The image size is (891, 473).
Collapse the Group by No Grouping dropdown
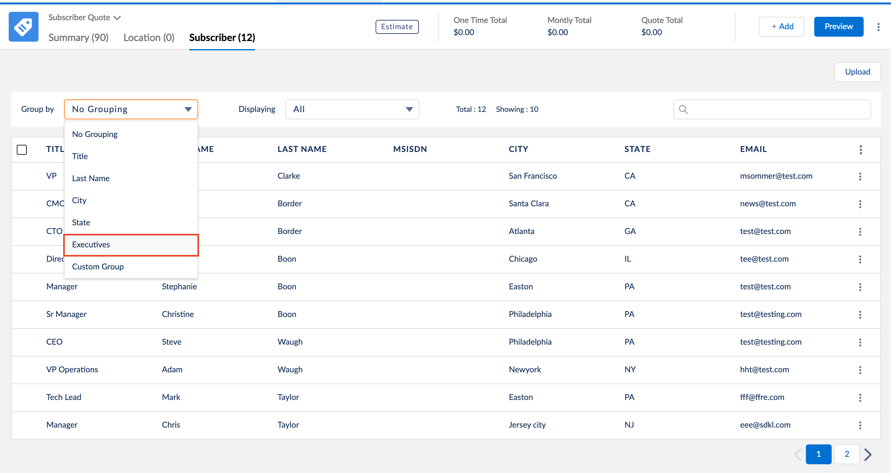click(131, 109)
